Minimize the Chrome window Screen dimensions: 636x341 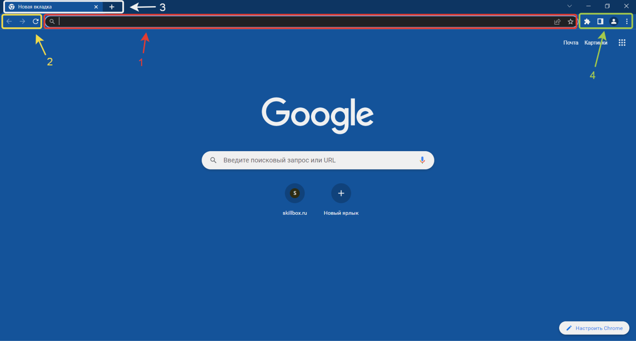coord(589,6)
